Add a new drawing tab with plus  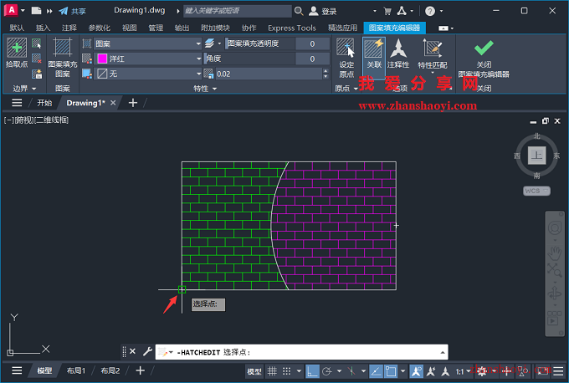click(x=133, y=103)
